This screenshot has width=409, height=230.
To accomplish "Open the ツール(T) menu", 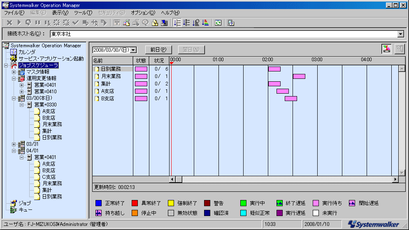I will click(83, 12).
